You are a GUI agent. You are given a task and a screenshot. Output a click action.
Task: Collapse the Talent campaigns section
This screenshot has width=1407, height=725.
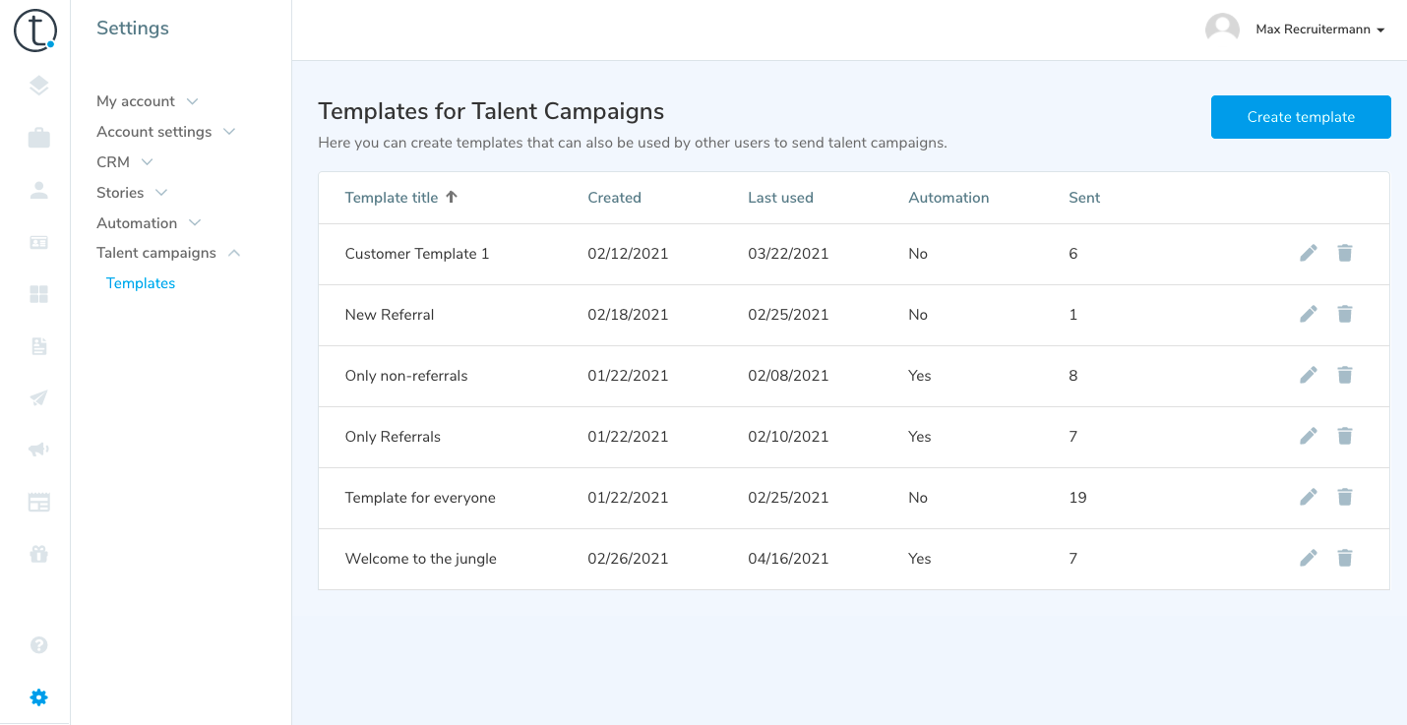click(x=168, y=253)
